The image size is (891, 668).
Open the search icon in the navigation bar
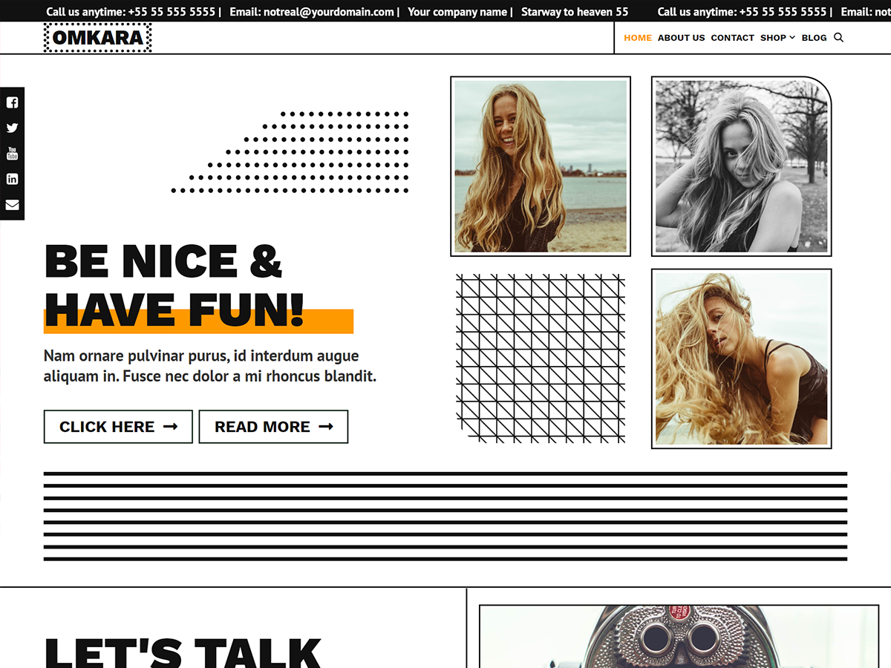click(838, 37)
